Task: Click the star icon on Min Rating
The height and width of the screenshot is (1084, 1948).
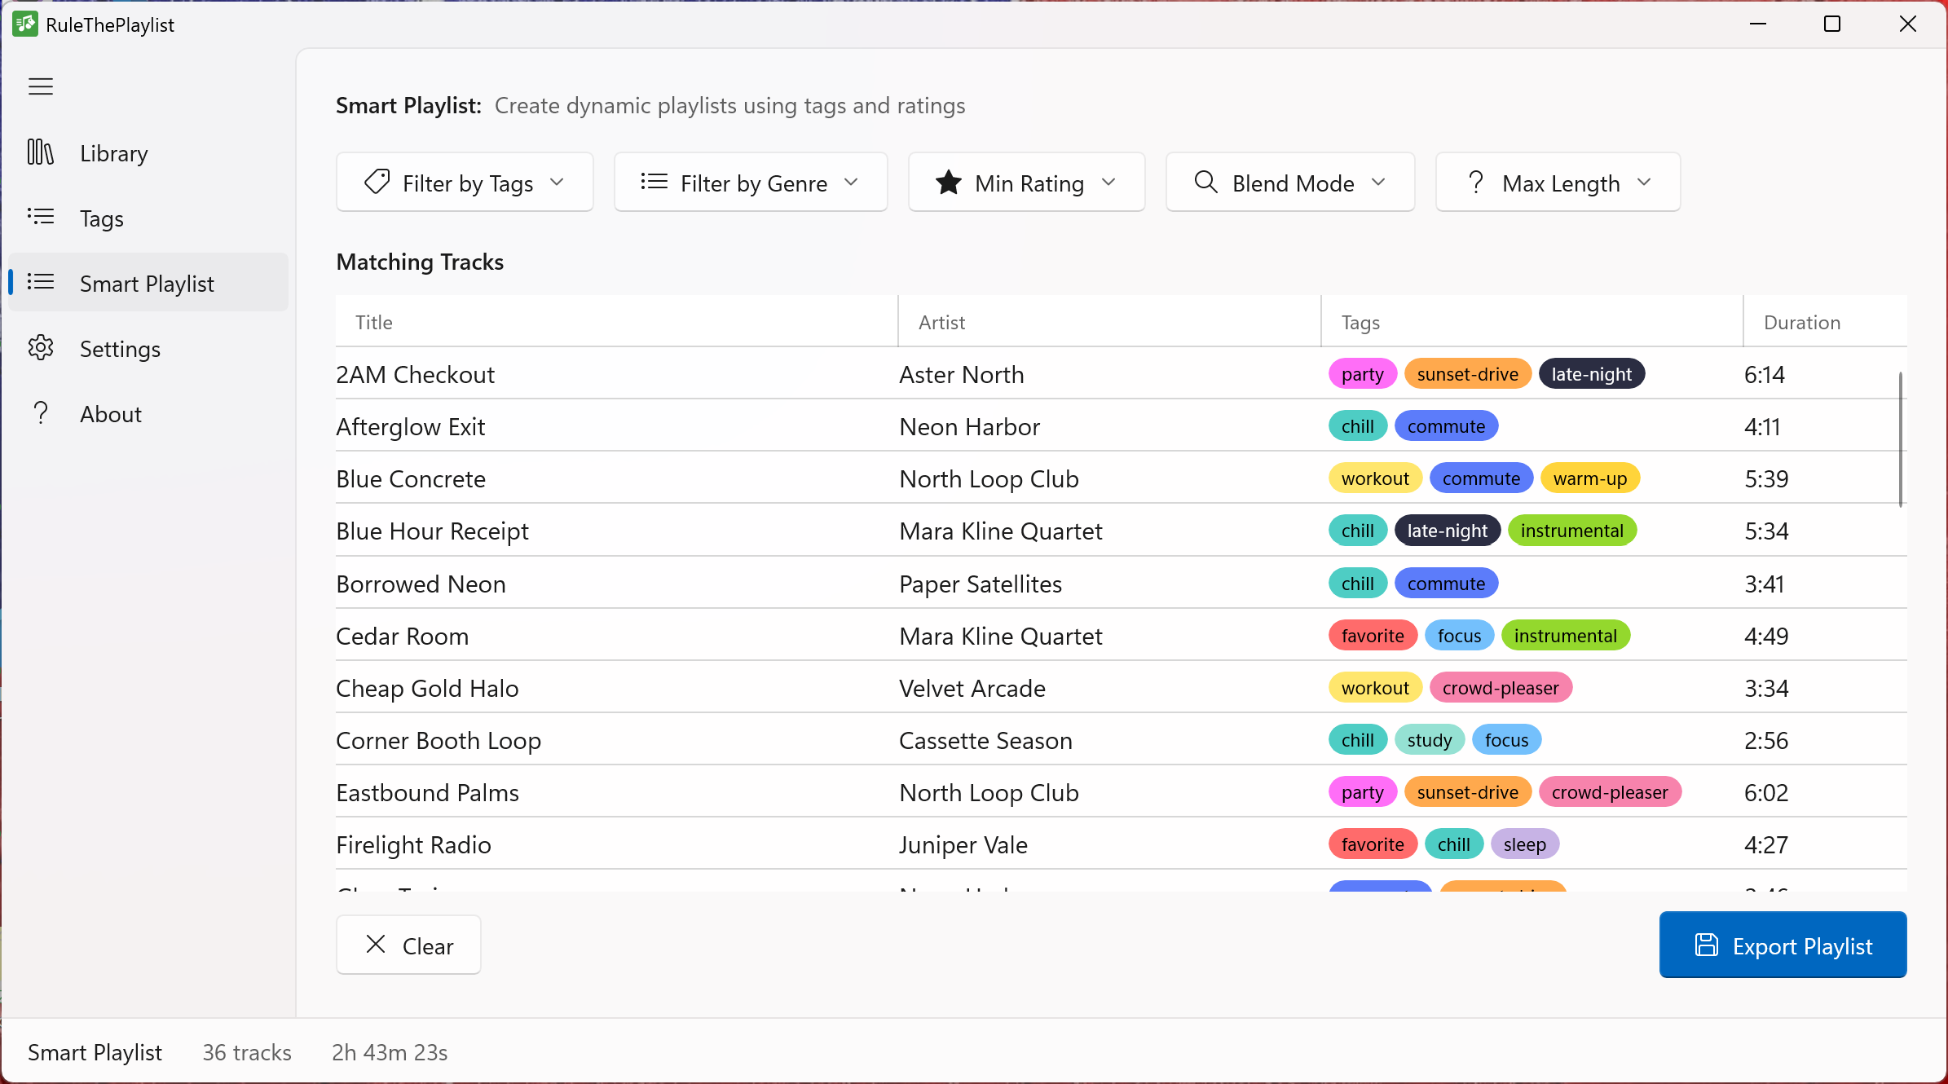Action: (x=947, y=183)
